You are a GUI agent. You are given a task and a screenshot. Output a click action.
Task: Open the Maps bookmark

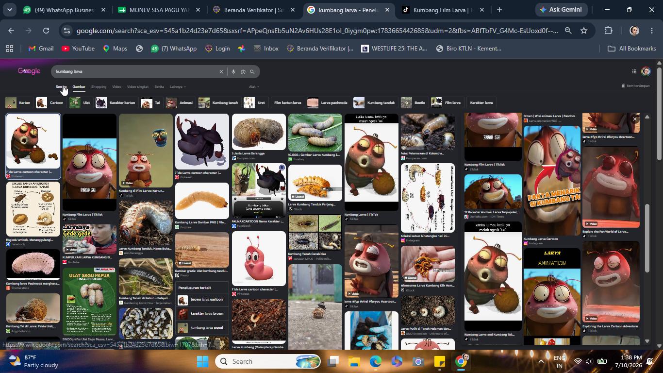115,49
